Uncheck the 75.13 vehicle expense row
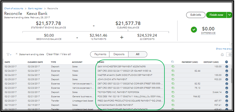 (227, 88)
